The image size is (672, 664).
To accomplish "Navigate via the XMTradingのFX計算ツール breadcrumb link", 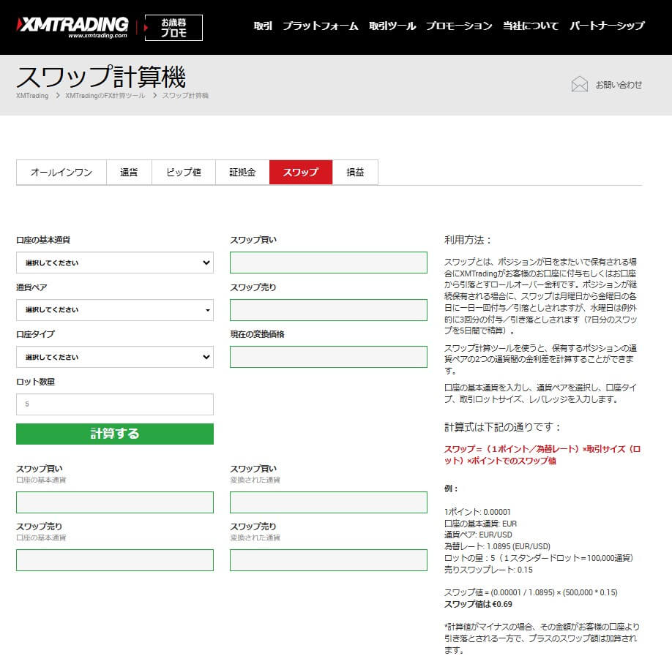I will (105, 95).
